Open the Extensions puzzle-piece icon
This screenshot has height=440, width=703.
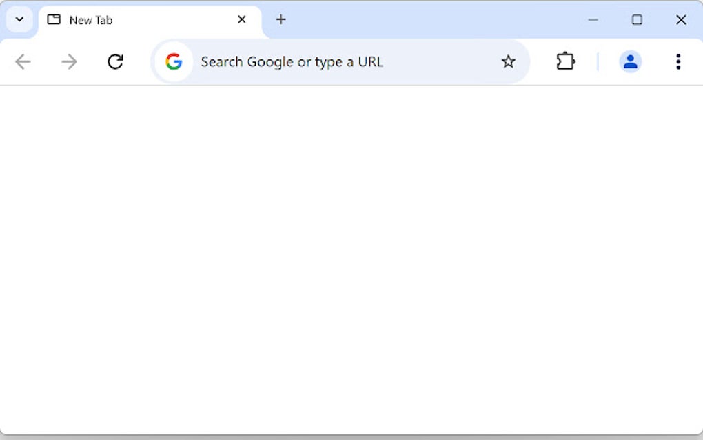click(565, 61)
